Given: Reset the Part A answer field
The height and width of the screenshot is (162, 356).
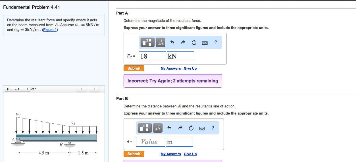Looking at the screenshot, I should 194,43.
